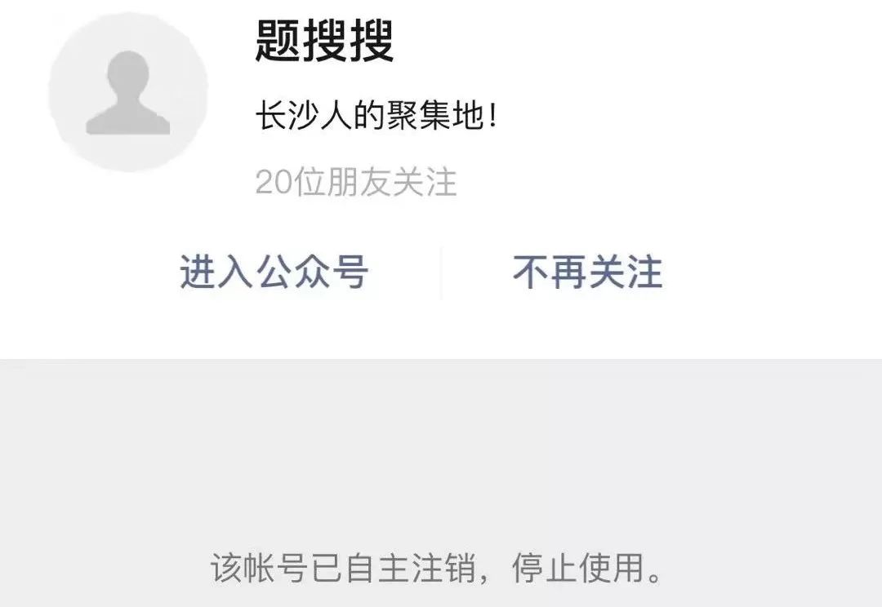Click 进入公众号 to enter the account

point(274,272)
